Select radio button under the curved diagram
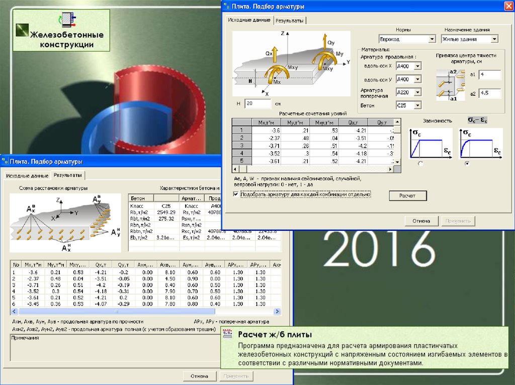The width and height of the screenshot is (515, 385). click(468, 164)
